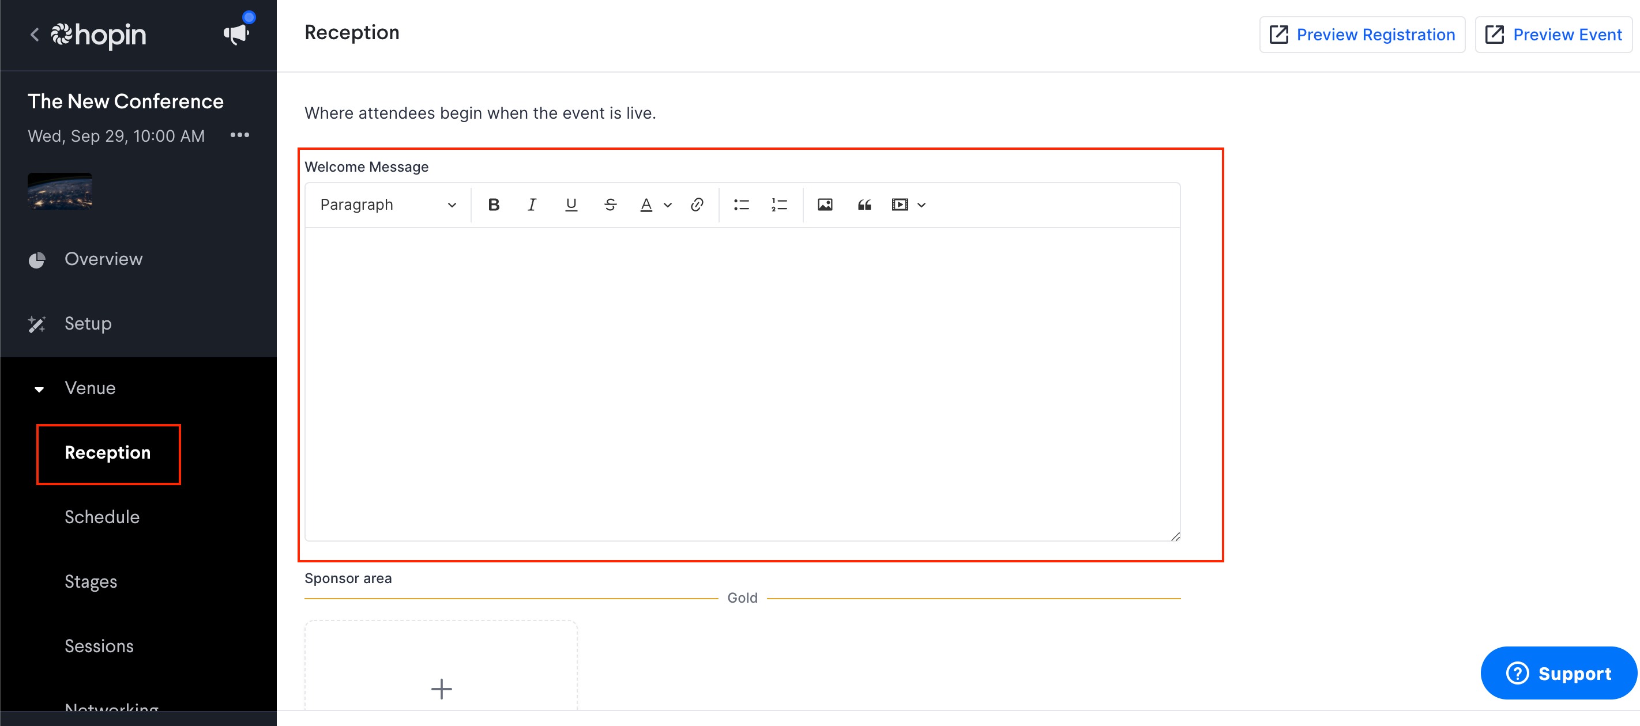The width and height of the screenshot is (1640, 726).
Task: Click the hopin logo
Action: coord(99,35)
